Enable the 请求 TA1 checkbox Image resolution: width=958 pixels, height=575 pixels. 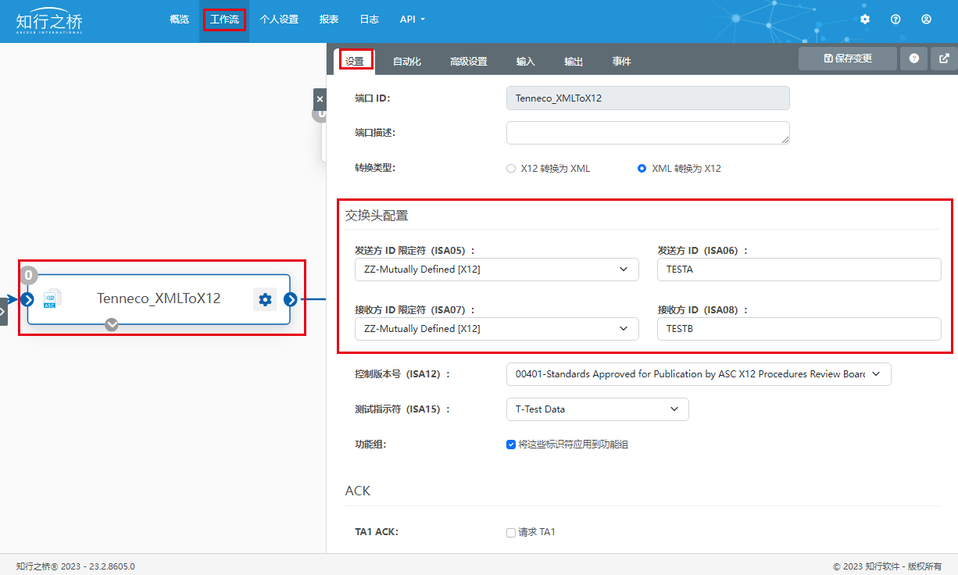[511, 532]
